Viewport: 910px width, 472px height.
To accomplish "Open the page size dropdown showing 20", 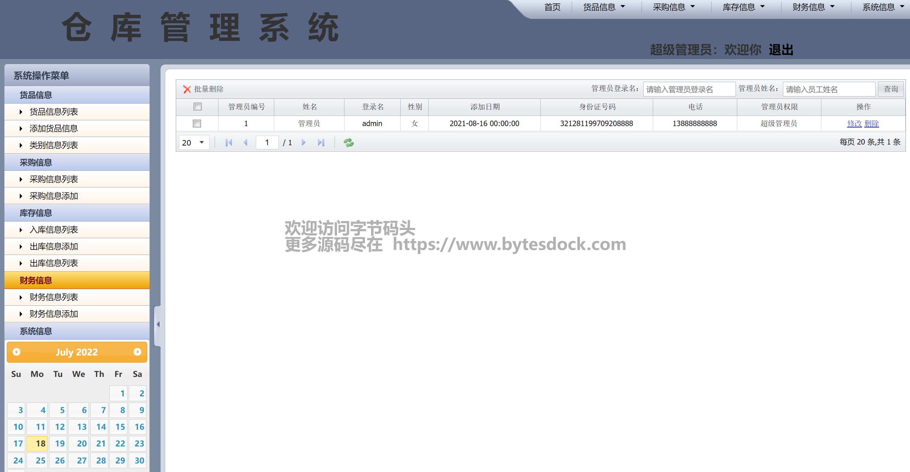I will click(x=194, y=142).
